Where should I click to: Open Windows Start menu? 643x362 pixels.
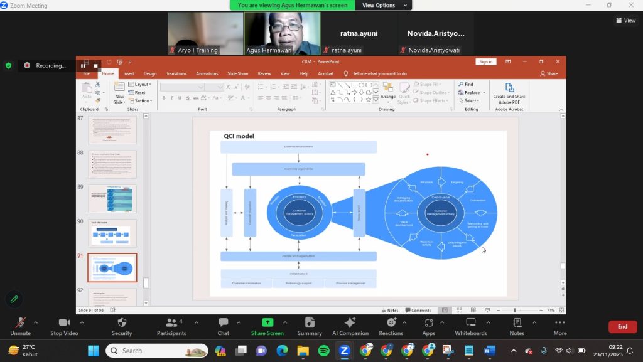[94, 351]
